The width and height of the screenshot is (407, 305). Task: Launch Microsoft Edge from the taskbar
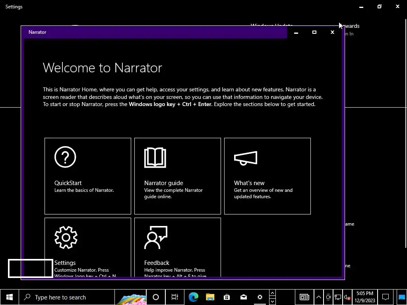coord(194,297)
